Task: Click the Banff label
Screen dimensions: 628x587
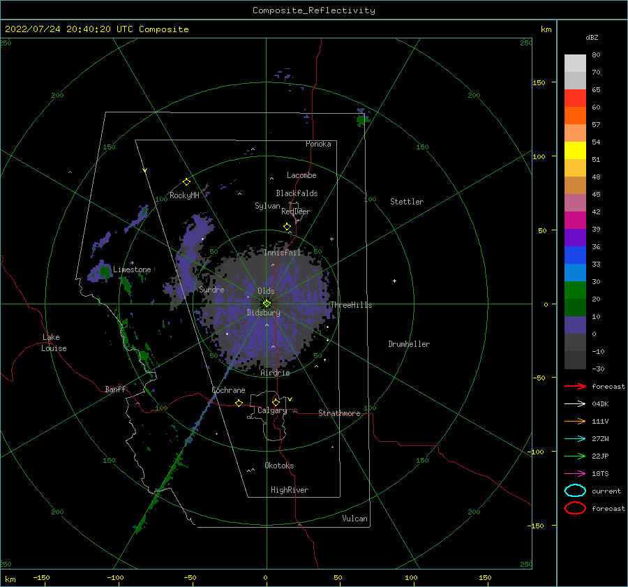Action: (x=115, y=389)
